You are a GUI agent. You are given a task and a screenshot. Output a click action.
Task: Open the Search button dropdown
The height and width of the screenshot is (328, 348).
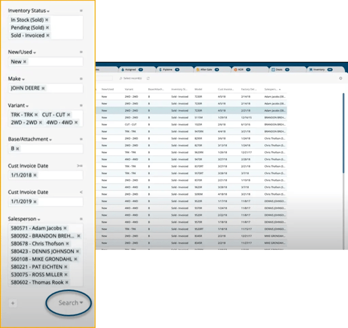point(81,303)
